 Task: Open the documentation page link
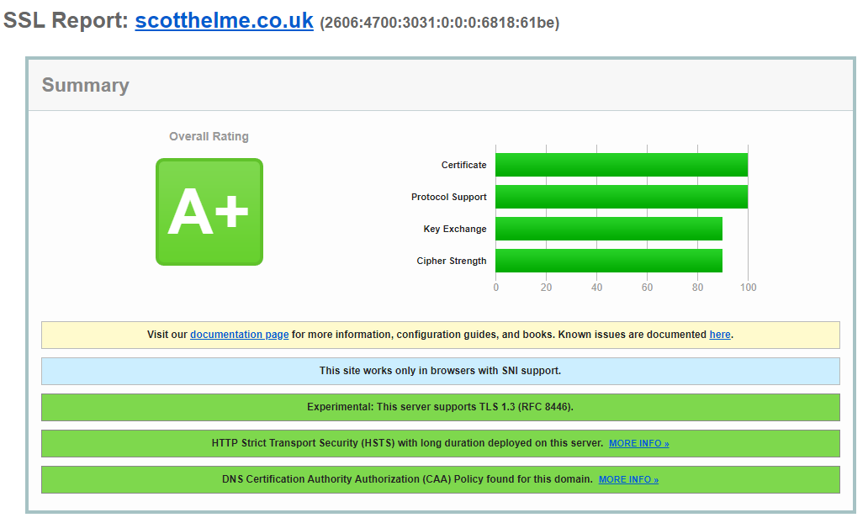(239, 335)
